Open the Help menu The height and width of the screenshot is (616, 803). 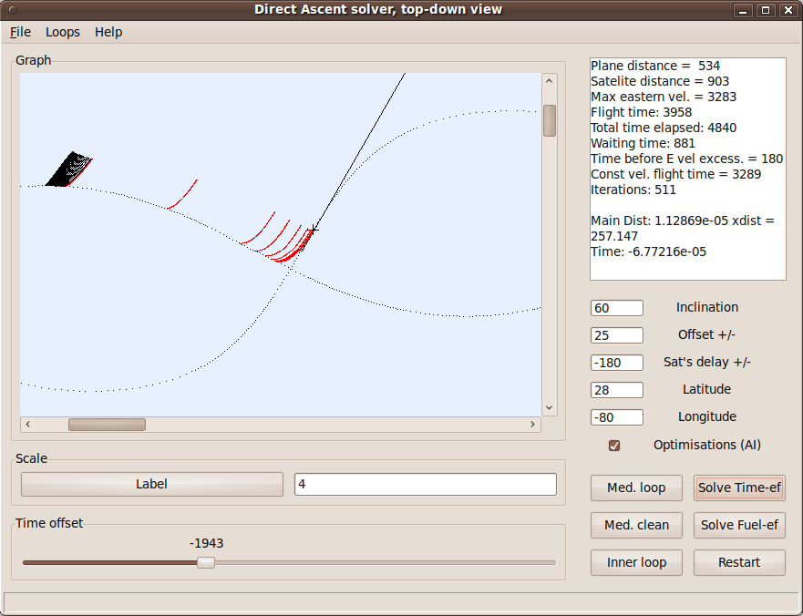click(x=108, y=32)
